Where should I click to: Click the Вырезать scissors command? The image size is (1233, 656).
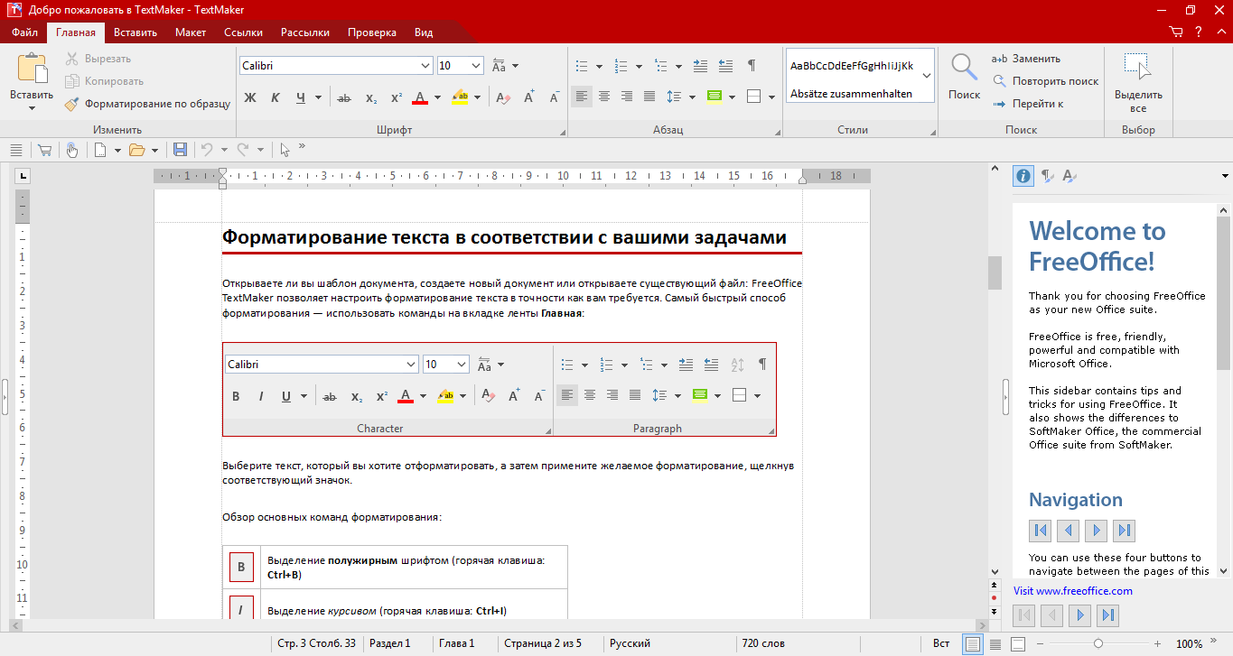(x=98, y=59)
